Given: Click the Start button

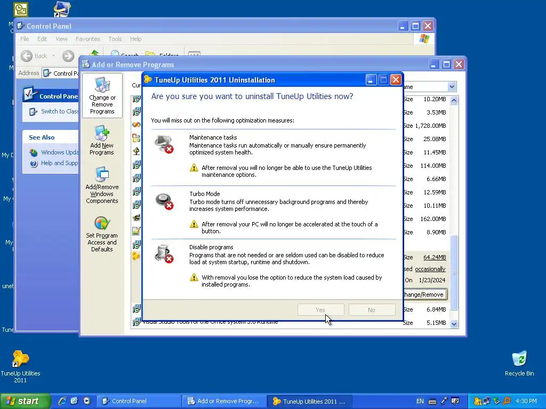Looking at the screenshot, I should (25, 401).
